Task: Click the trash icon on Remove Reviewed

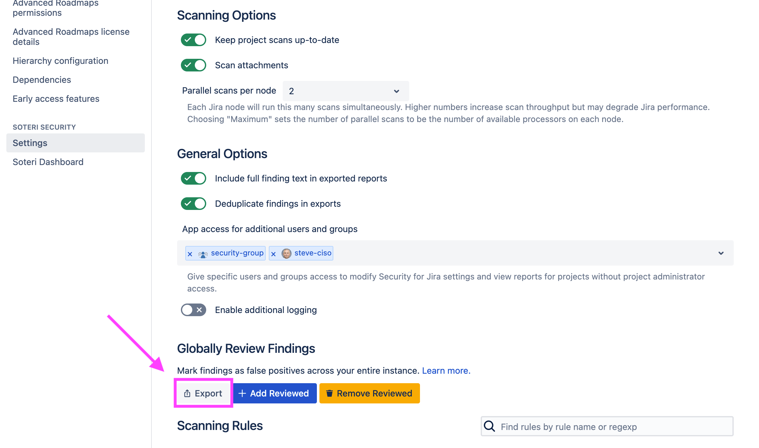Action: click(x=329, y=393)
